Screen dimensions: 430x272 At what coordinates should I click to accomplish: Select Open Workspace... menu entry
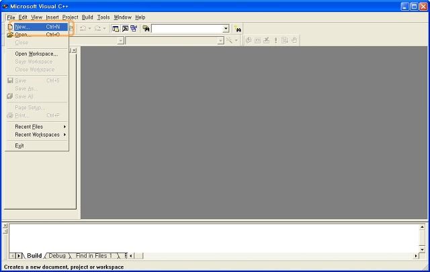tap(37, 54)
